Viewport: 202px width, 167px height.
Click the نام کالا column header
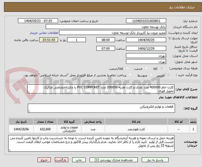point(136,122)
